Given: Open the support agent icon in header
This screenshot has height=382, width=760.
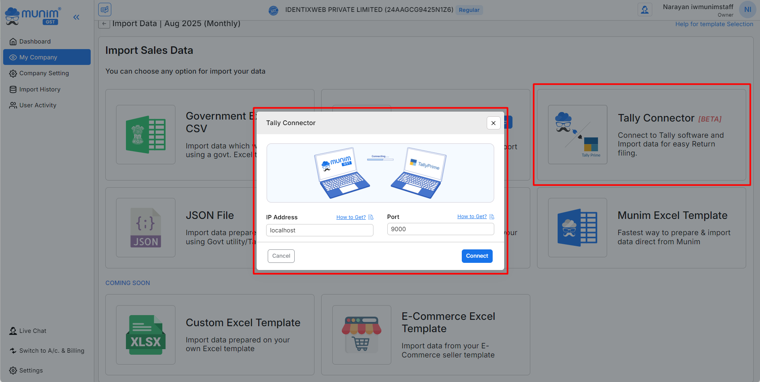Looking at the screenshot, I should point(645,10).
